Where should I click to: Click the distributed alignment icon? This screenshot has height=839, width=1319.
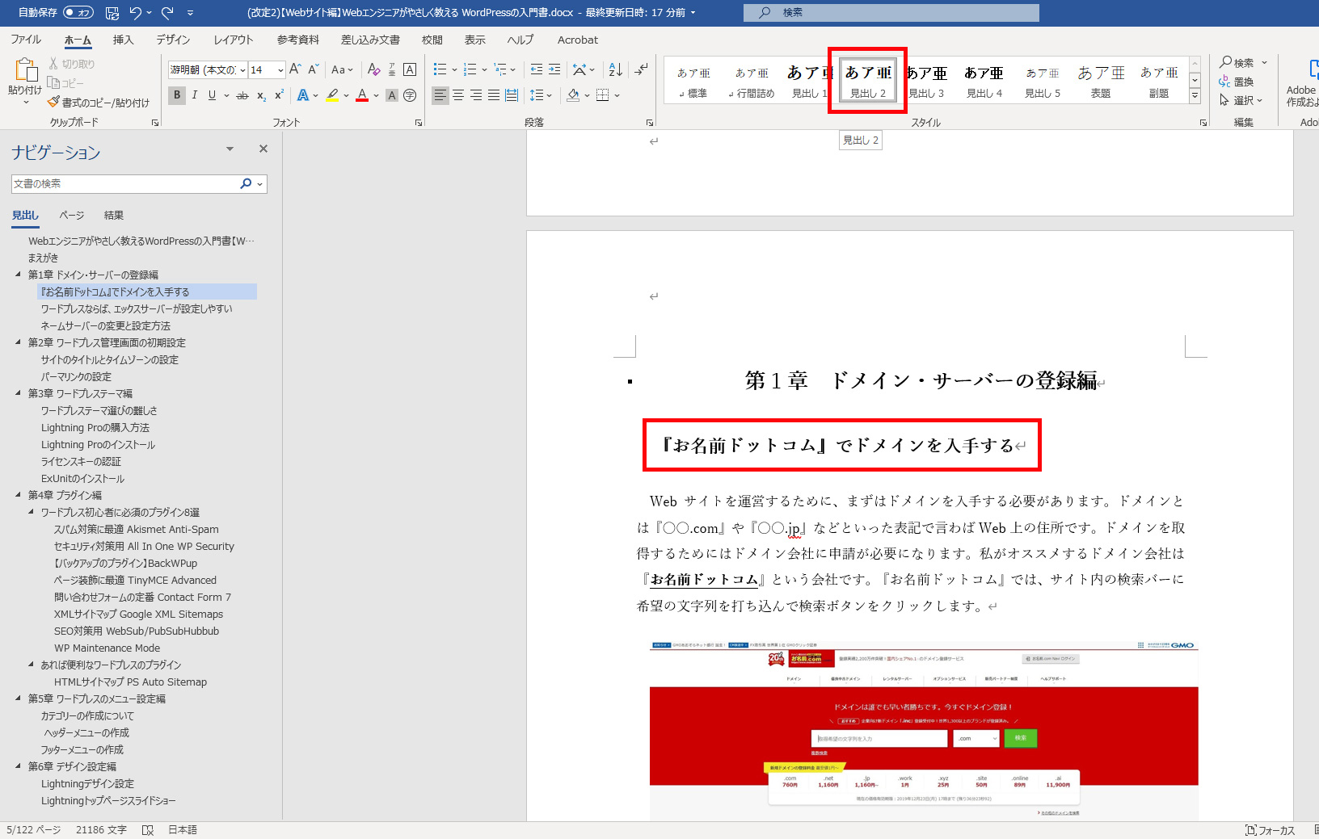[512, 95]
